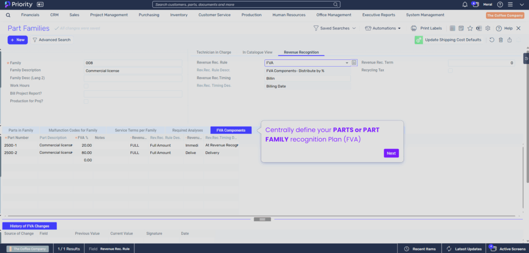Click The Coffee Company in status bar
Image resolution: width=529 pixels, height=253 pixels.
point(28,249)
